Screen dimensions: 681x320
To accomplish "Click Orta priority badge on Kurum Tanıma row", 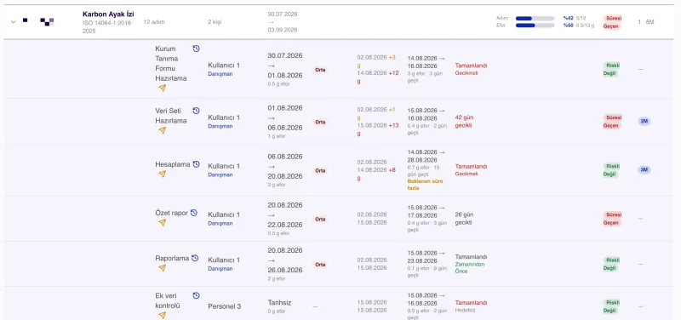I will point(320,70).
